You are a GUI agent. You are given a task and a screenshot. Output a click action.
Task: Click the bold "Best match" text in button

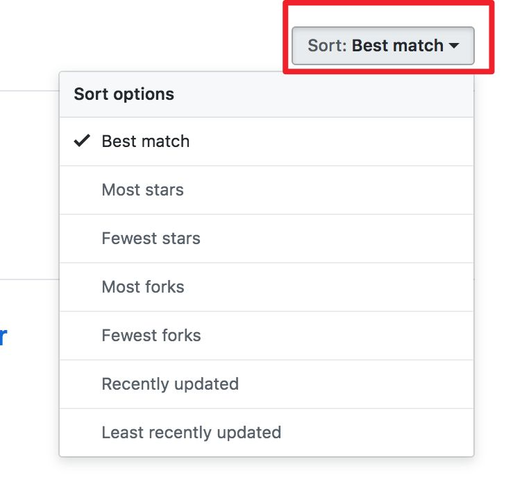(398, 46)
